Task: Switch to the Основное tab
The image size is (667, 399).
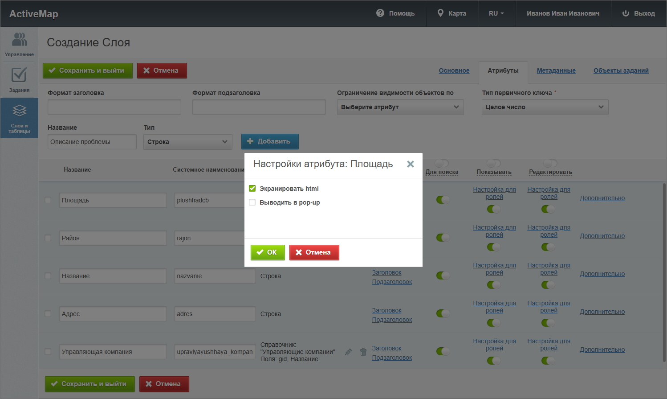Action: [x=454, y=70]
